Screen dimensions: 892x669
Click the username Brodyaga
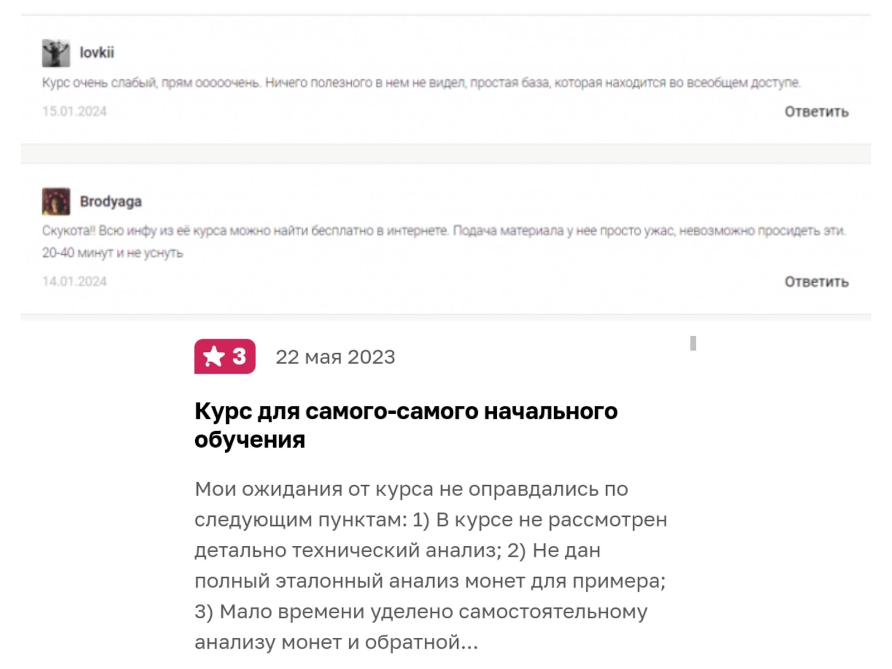(110, 201)
